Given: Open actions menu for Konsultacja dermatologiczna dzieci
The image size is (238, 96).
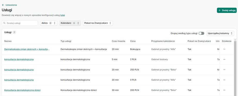Looking at the screenshot, I should pos(224,90).
